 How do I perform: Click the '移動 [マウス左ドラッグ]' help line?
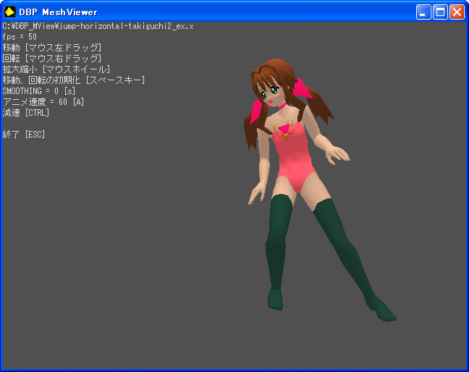click(x=52, y=48)
